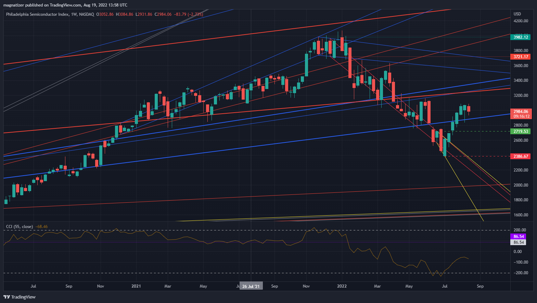The height and width of the screenshot is (303, 537).
Task: Click the 1600.00 price axis tick
Action: pyautogui.click(x=521, y=215)
